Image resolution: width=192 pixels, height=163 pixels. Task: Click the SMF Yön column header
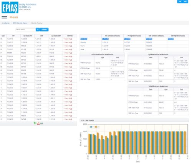[x=70, y=36]
